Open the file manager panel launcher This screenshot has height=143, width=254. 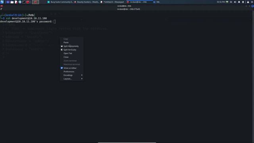pos(12,2)
